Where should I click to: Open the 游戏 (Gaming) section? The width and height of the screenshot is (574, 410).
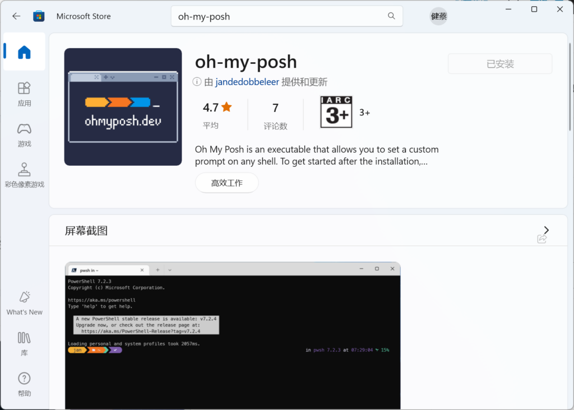tap(24, 134)
